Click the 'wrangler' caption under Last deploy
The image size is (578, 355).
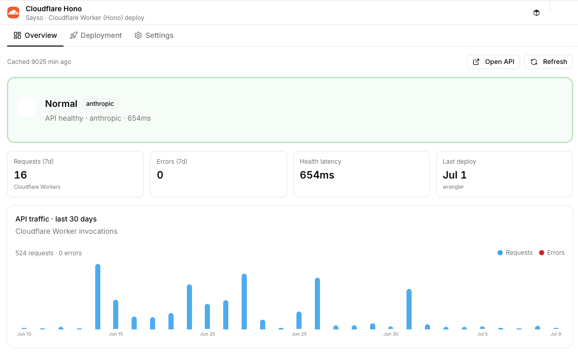(454, 187)
